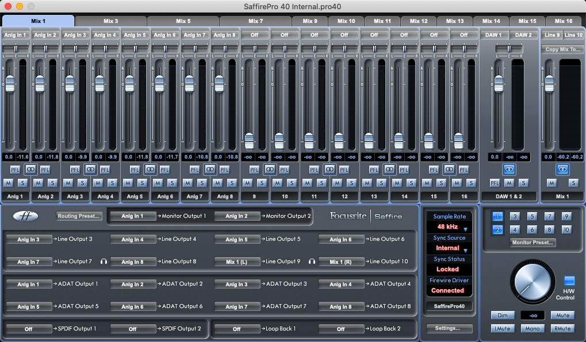Click the monitor level -oo readout
This screenshot has width=586, height=342.
coord(533,316)
